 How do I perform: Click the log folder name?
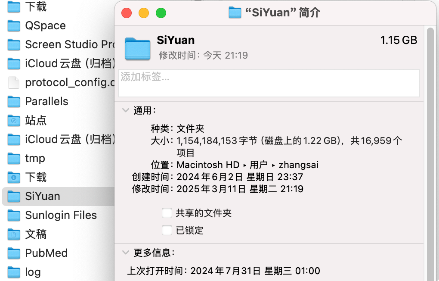(x=33, y=272)
